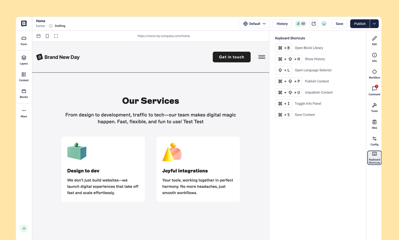Open the Info panel
The image size is (399, 240).
coord(374,58)
